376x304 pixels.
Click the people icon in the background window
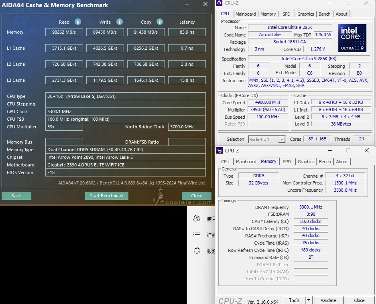coord(197,219)
